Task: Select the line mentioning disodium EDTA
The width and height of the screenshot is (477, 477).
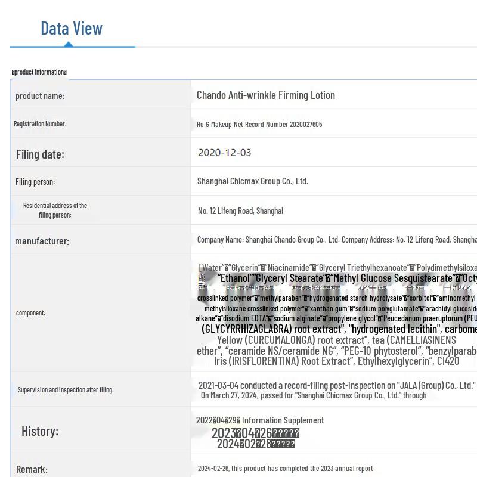Action: (x=336, y=318)
